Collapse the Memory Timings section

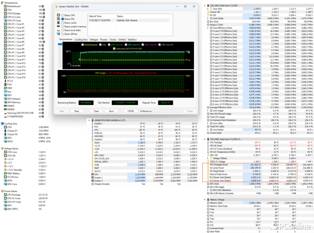204,200
